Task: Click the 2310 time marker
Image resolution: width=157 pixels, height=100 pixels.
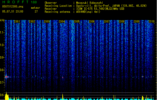Action: pyautogui.click(x=152, y=21)
